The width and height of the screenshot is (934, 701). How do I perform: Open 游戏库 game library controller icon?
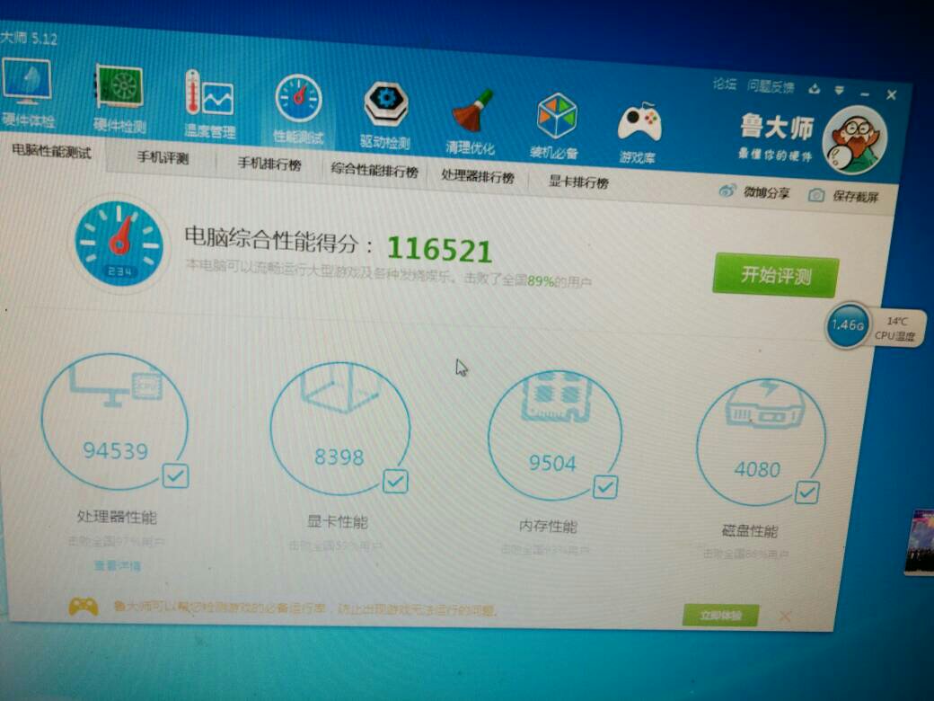pyautogui.click(x=639, y=121)
